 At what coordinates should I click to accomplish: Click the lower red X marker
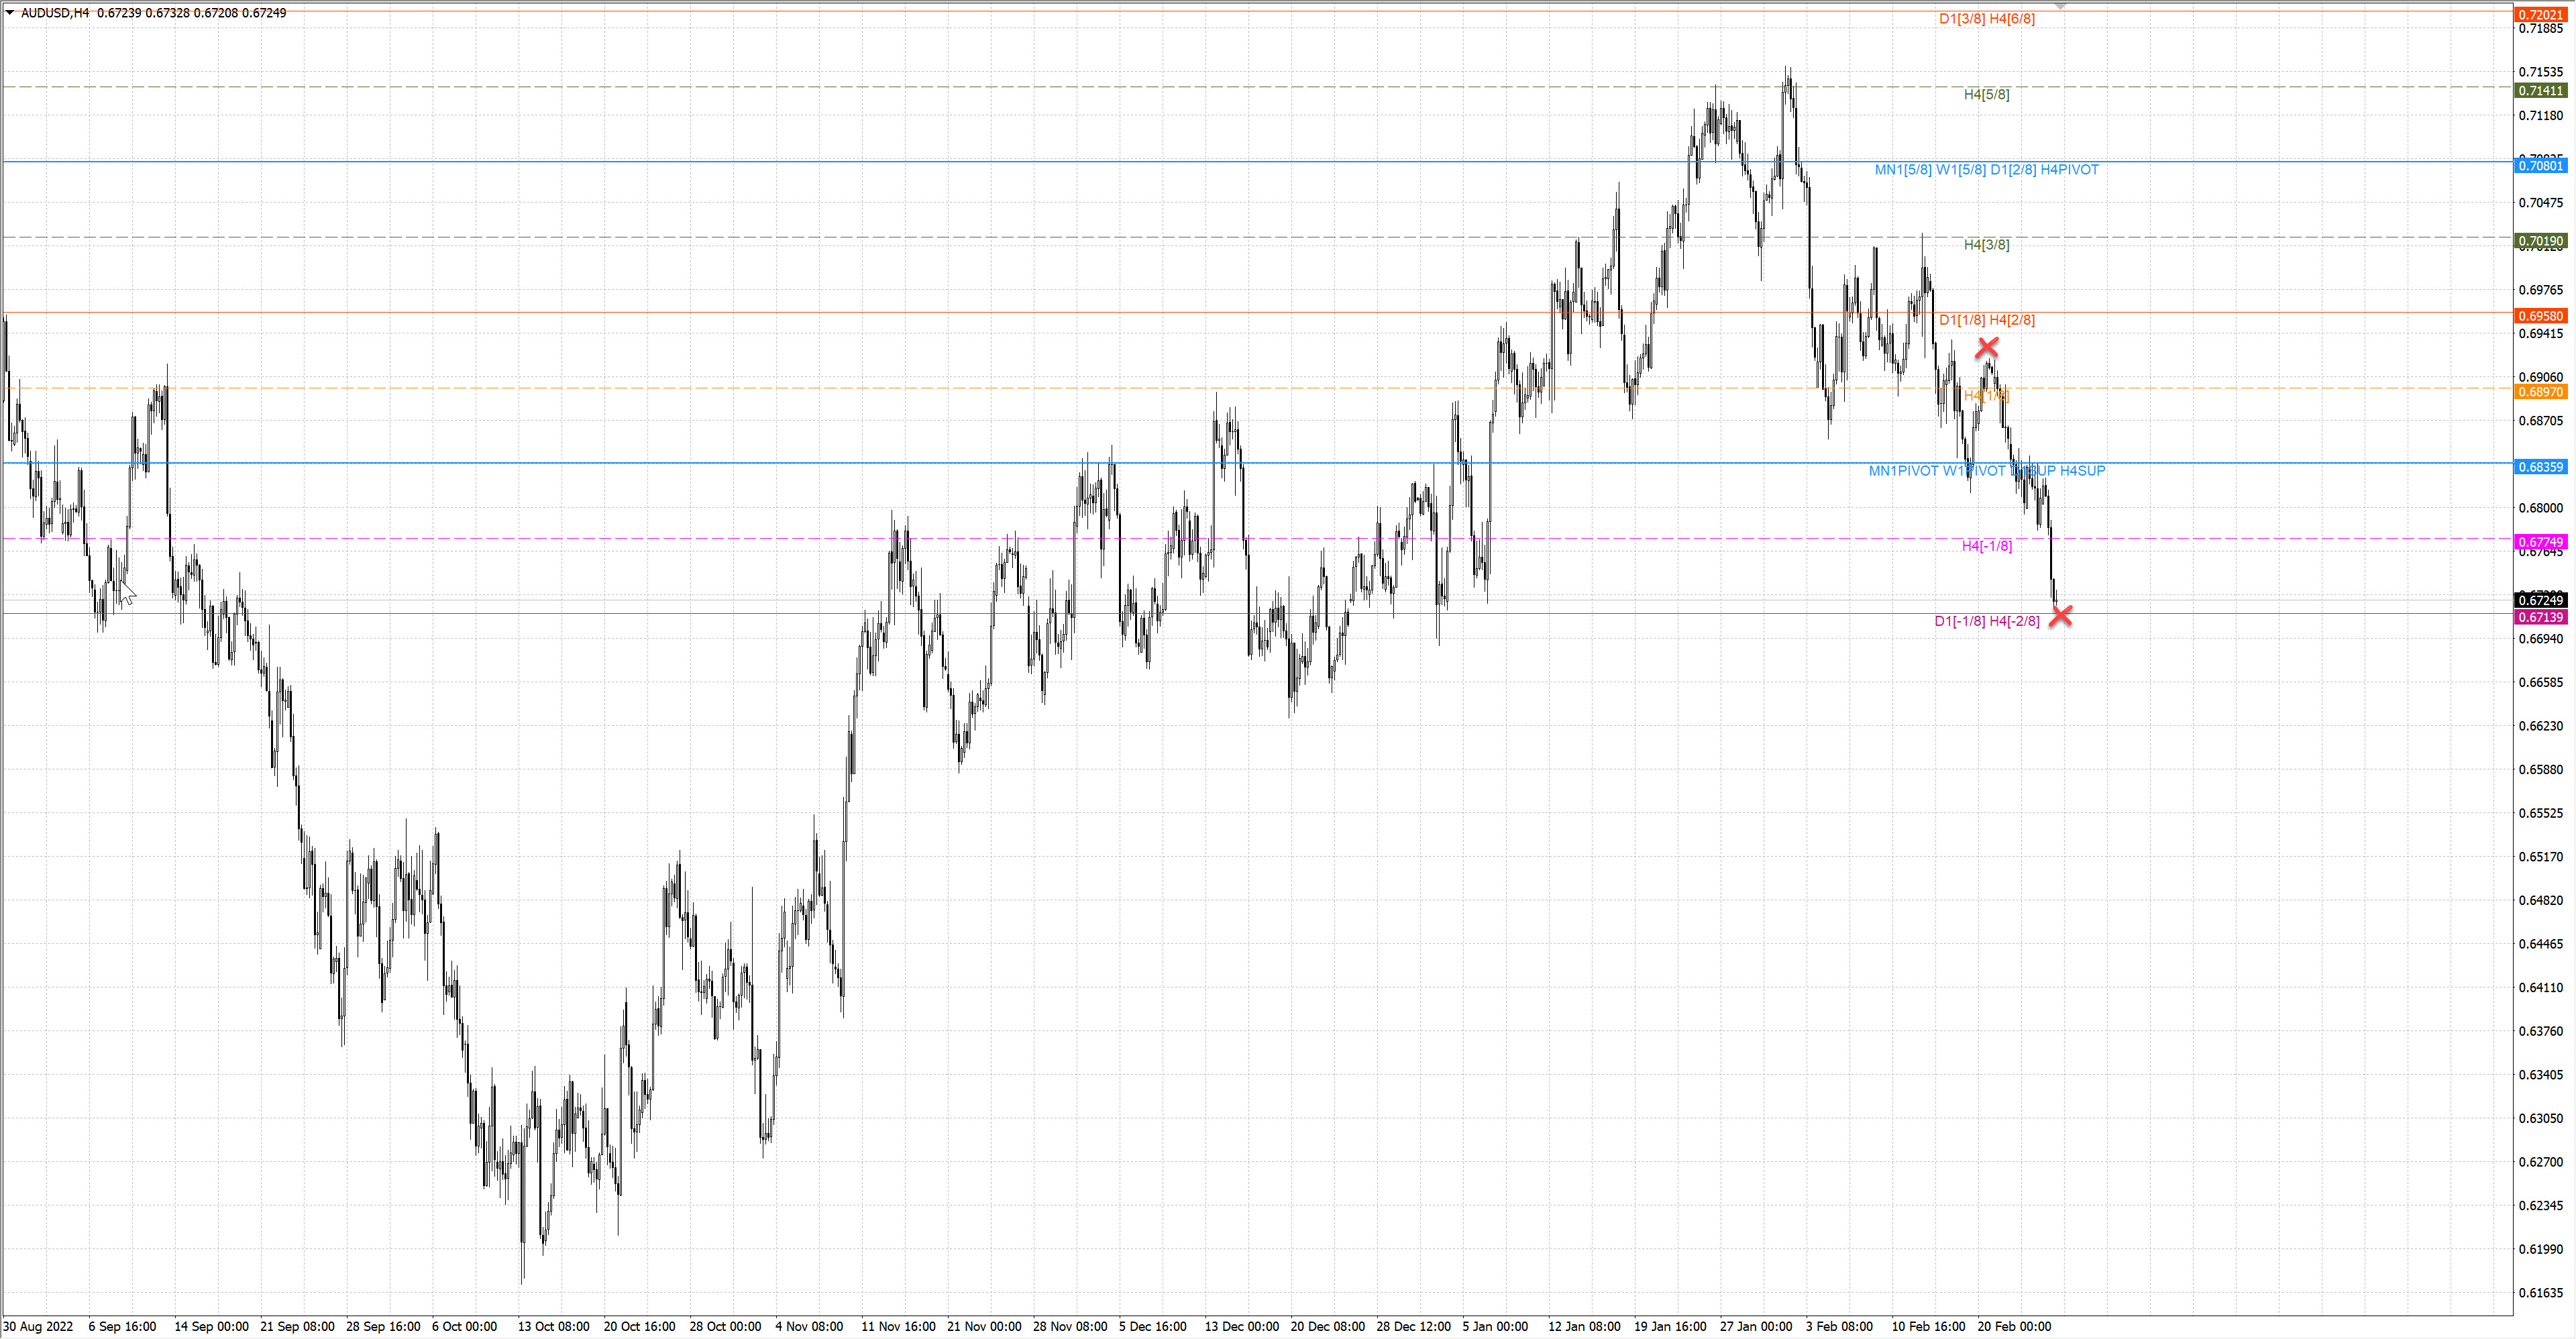(x=2060, y=616)
